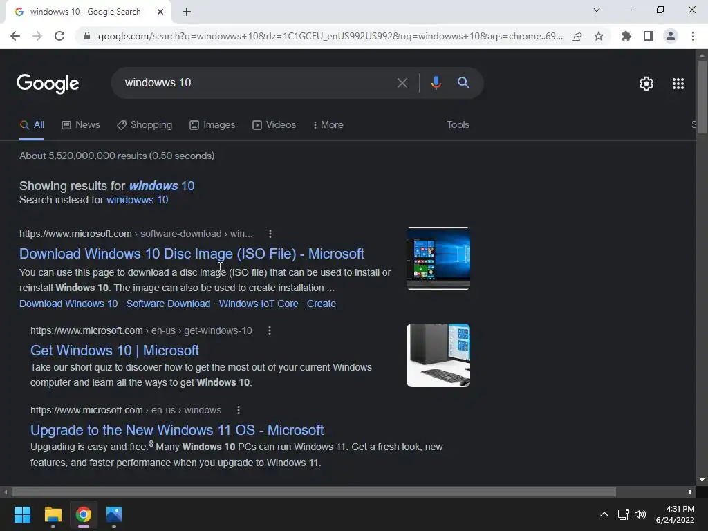
Task: Open options for get-windows-10 result
Action: click(270, 330)
